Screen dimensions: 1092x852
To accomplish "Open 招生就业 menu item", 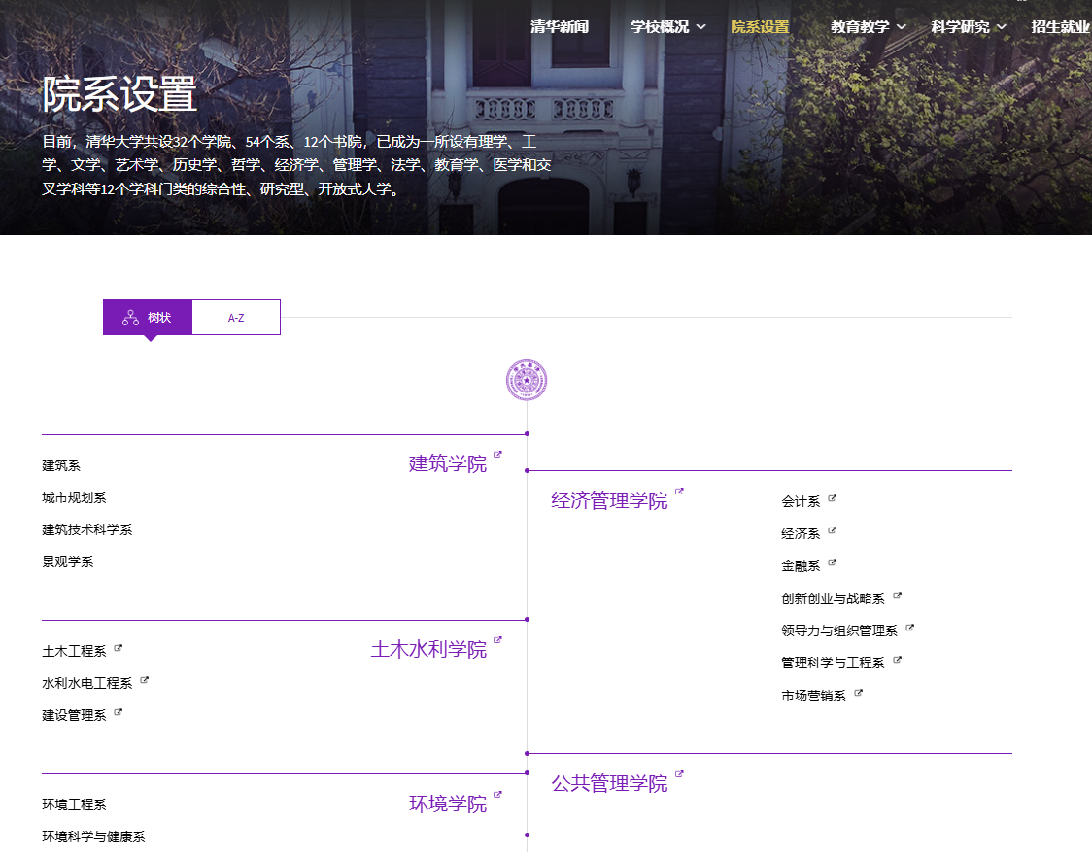I will (1061, 26).
